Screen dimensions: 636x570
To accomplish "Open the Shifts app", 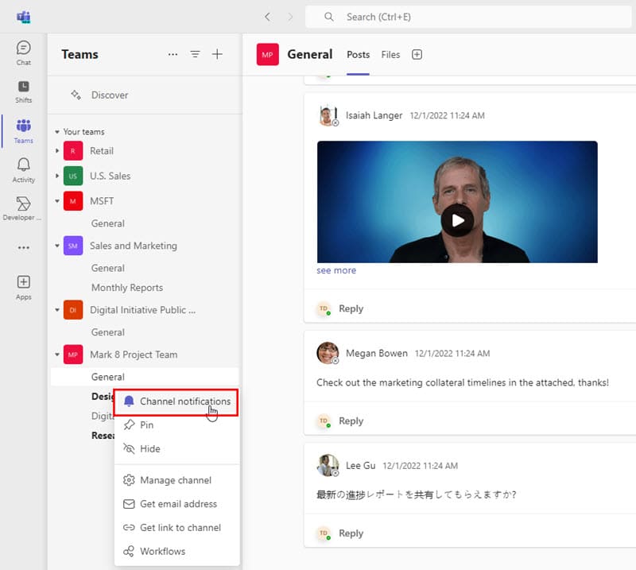I will pos(24,91).
